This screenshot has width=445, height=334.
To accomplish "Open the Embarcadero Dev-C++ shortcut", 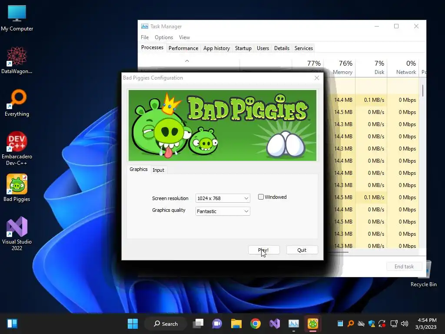I will (17, 148).
